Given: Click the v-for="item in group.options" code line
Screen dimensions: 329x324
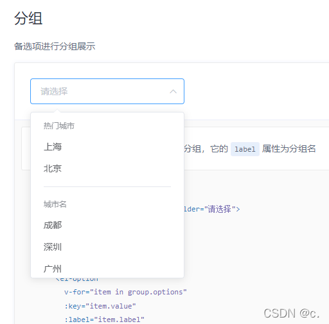Looking at the screenshot, I should coord(125,292).
